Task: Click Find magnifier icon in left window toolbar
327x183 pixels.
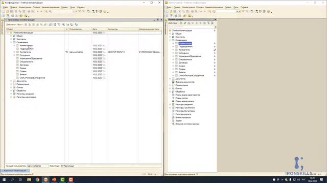Action: (x=46, y=11)
